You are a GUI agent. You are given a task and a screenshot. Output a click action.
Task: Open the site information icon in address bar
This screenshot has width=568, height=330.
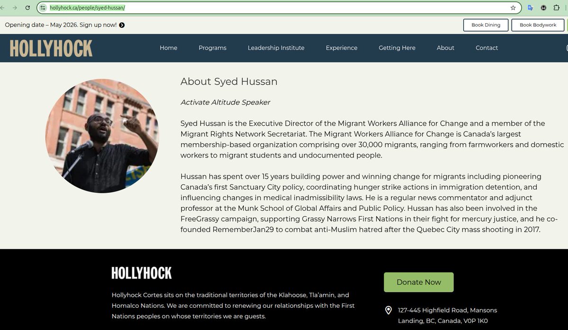tap(43, 8)
